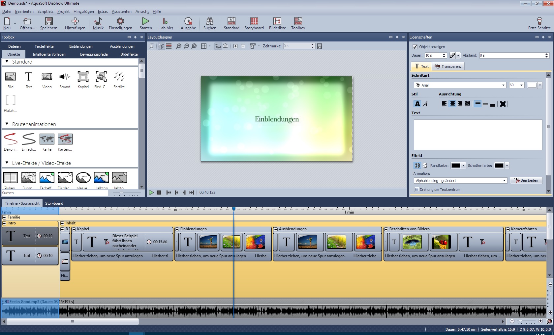Toggle the bold text style button

(x=417, y=104)
